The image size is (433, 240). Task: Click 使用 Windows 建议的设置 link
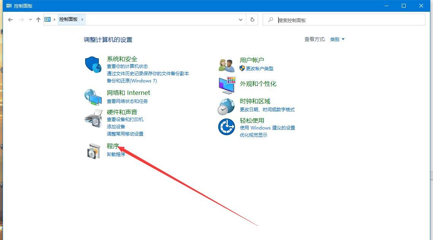(x=267, y=128)
